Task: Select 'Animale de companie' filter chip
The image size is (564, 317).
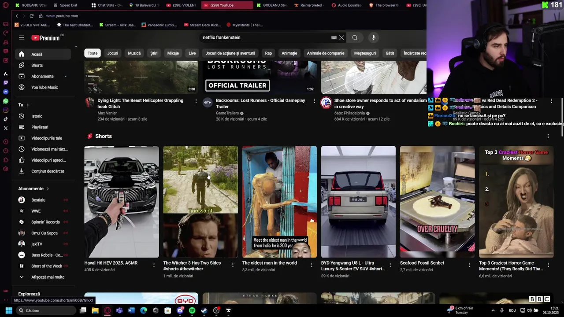Action: pos(326,53)
